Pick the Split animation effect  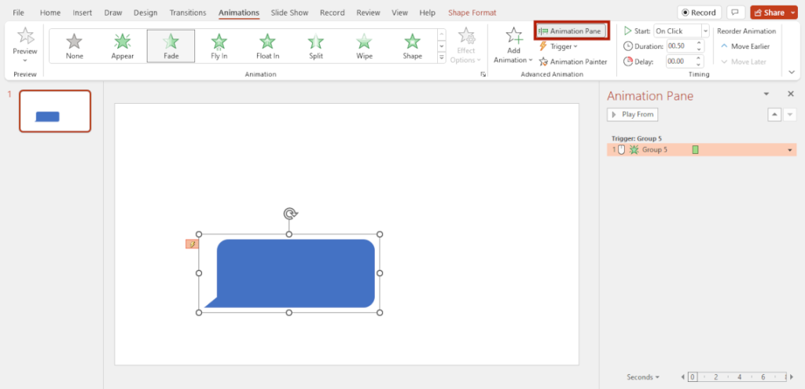pyautogui.click(x=316, y=46)
